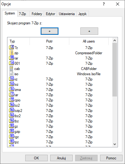Click the tgz file type icon

point(11,136)
